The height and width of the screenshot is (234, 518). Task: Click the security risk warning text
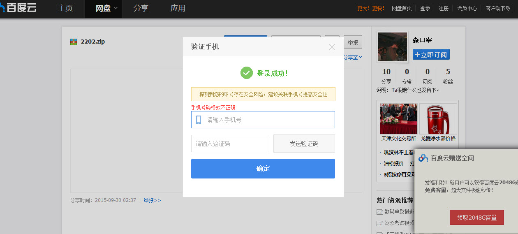(x=263, y=94)
